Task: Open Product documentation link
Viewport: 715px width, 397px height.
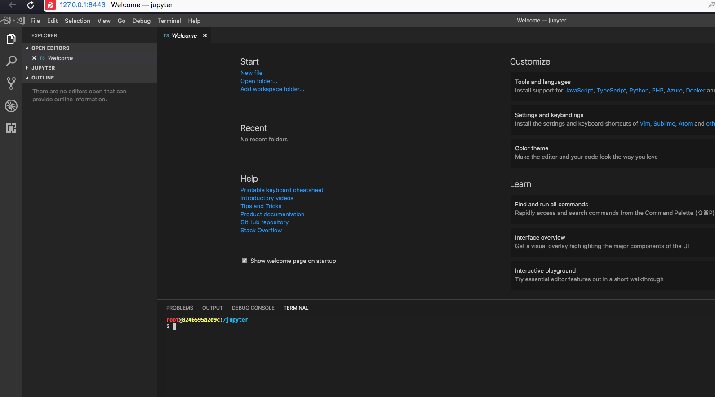Action: pos(272,214)
